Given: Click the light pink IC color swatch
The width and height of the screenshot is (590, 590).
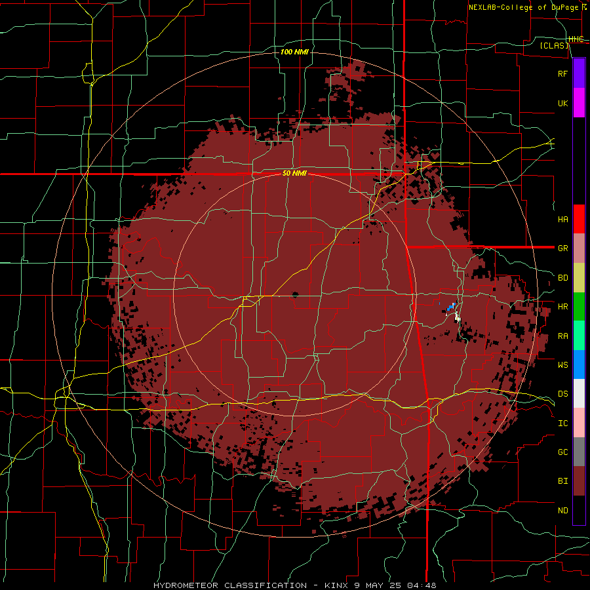Looking at the screenshot, I should click(579, 423).
